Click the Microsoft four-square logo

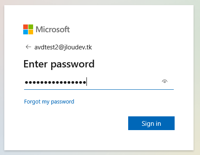click(x=28, y=29)
